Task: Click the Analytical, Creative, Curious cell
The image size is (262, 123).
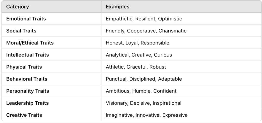Action: (139, 55)
